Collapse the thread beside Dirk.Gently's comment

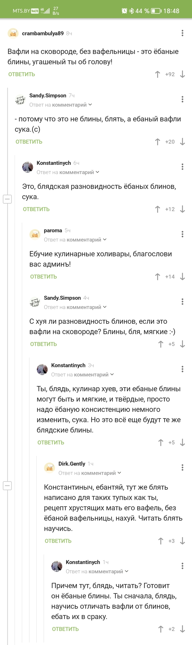coord(7,485)
